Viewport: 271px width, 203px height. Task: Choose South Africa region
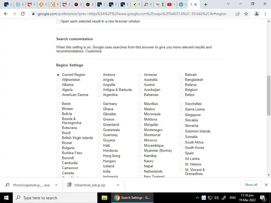(181, 142)
